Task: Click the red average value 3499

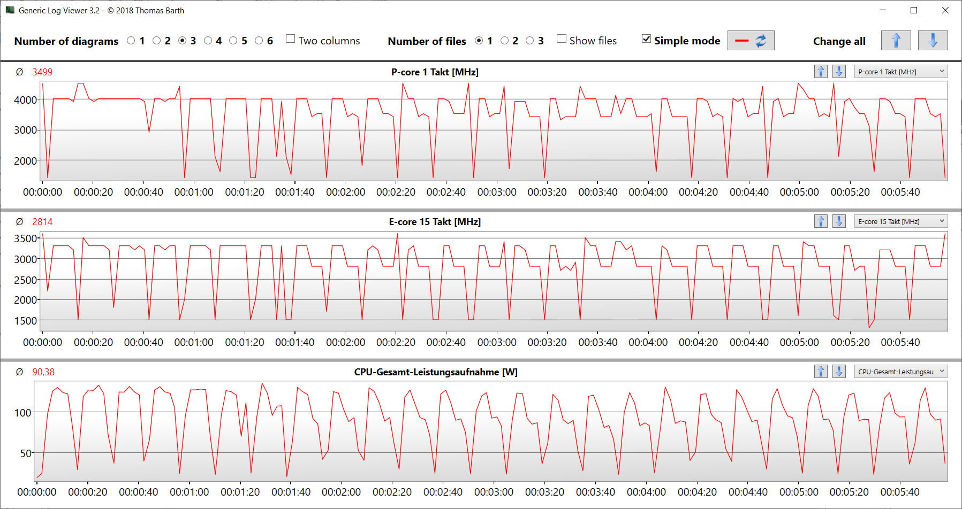Action: (x=42, y=72)
